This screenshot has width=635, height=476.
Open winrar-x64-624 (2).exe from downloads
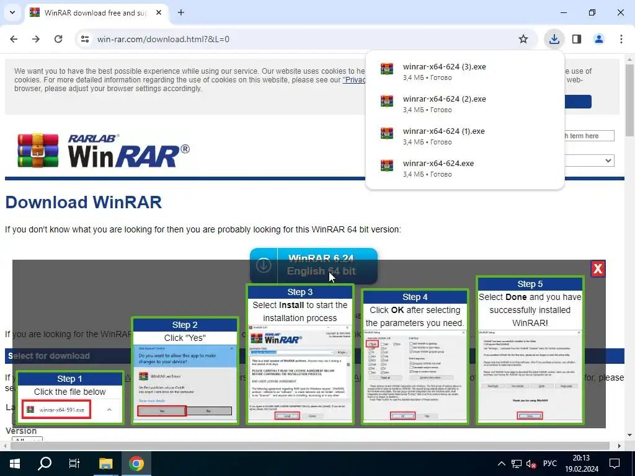point(464,104)
